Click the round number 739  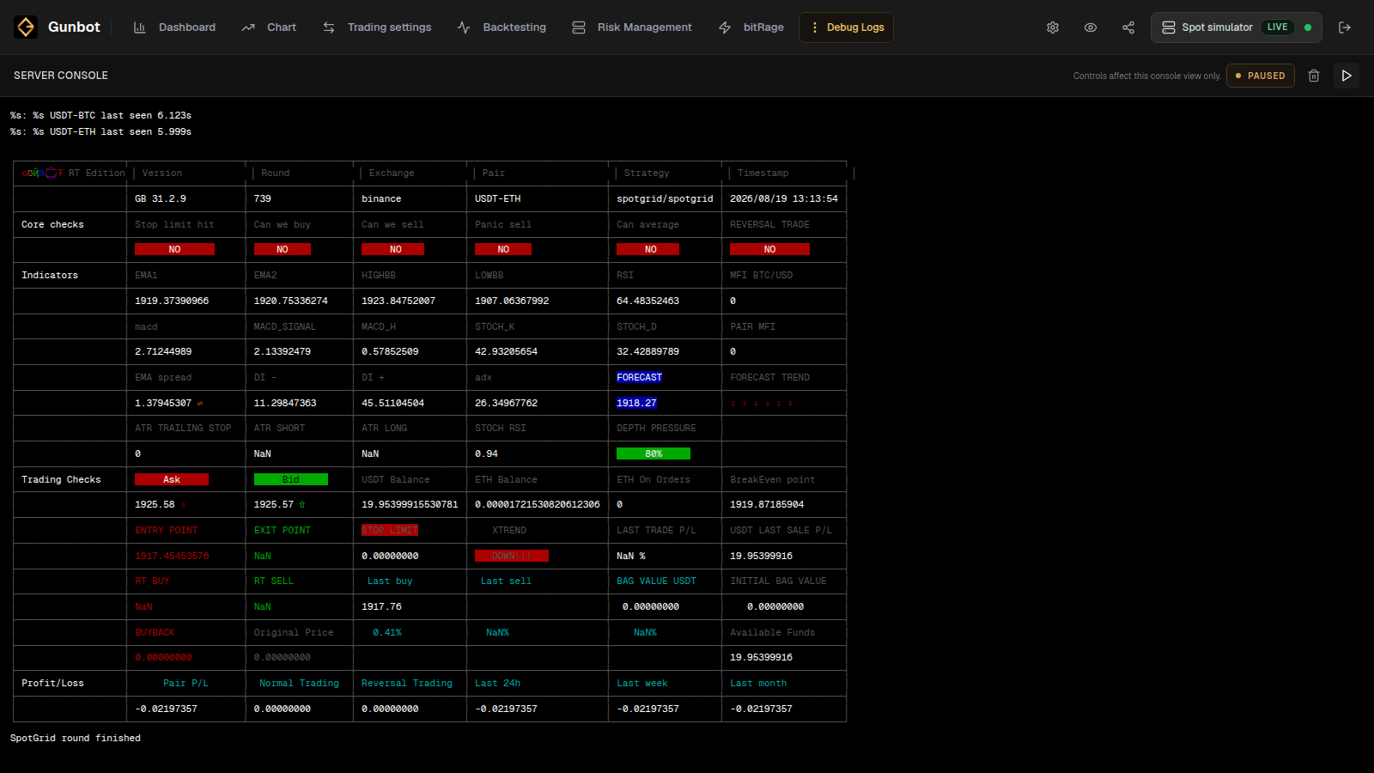(263, 198)
